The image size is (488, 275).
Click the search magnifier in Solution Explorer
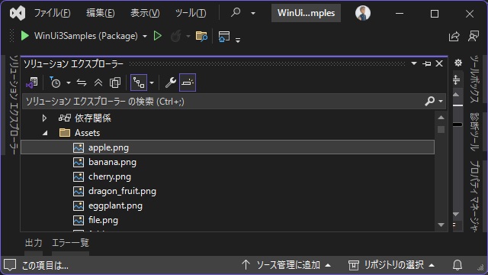pos(430,101)
